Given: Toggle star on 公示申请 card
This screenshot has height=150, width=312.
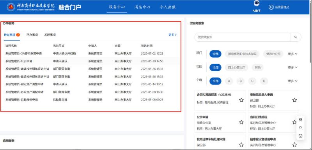Looking at the screenshot, I should coord(241,122).
